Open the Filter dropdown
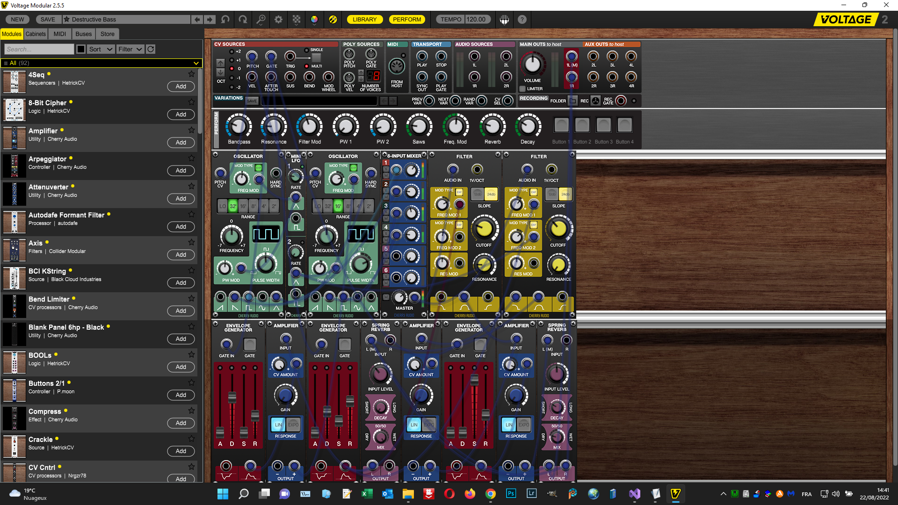Screen dimensions: 898x505 [x=130, y=49]
